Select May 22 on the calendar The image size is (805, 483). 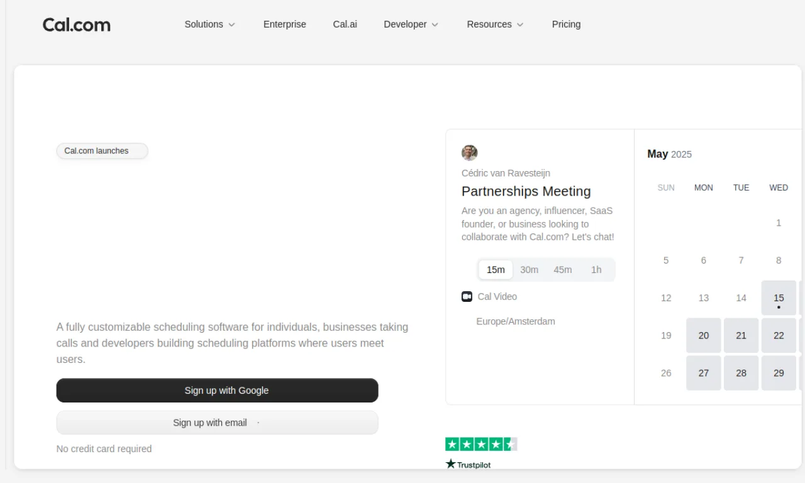coord(779,336)
